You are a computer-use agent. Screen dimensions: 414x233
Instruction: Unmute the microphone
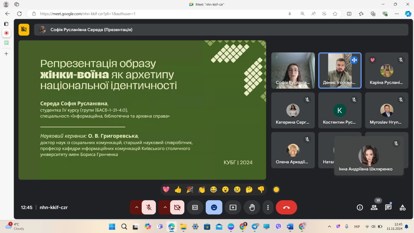149,207
